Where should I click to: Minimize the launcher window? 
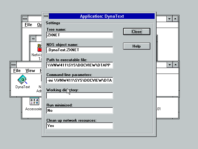pyautogui.click(x=170, y=65)
